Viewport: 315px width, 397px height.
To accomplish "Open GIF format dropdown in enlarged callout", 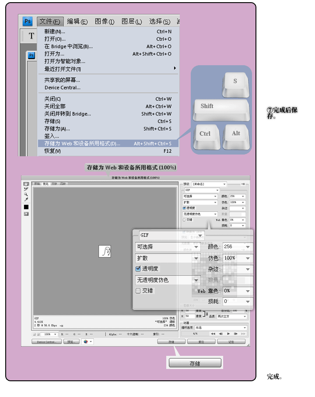I will tap(172, 235).
